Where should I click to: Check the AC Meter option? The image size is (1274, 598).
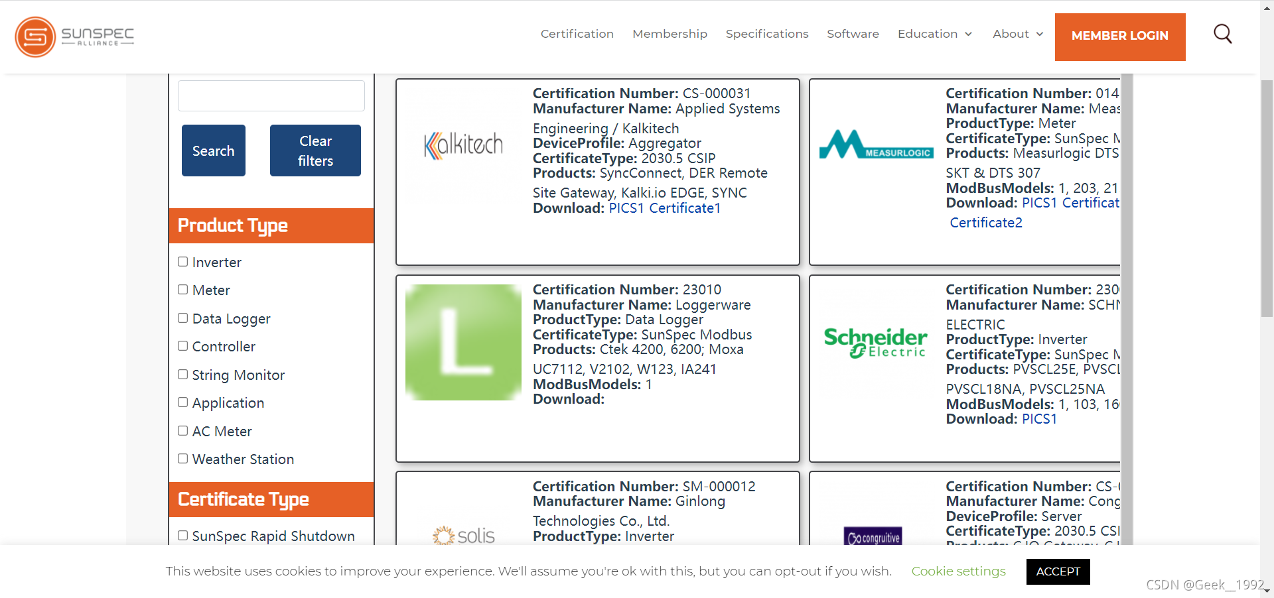(182, 431)
